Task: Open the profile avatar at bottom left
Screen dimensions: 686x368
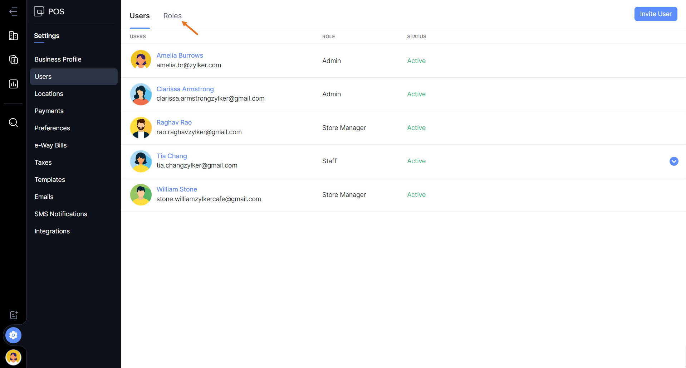Action: pos(13,357)
